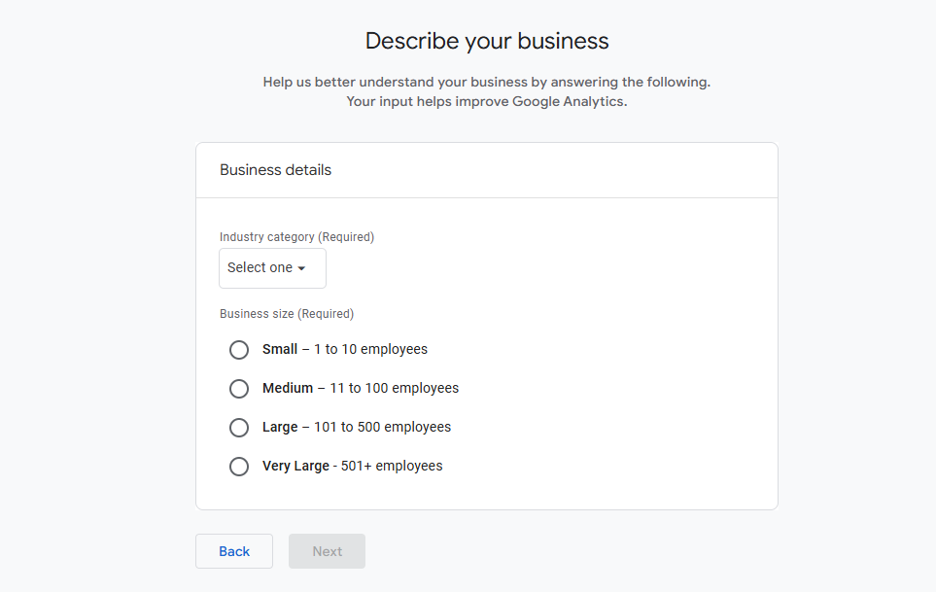The image size is (936, 592).
Task: Select the Small business size radio button
Action: 239,350
